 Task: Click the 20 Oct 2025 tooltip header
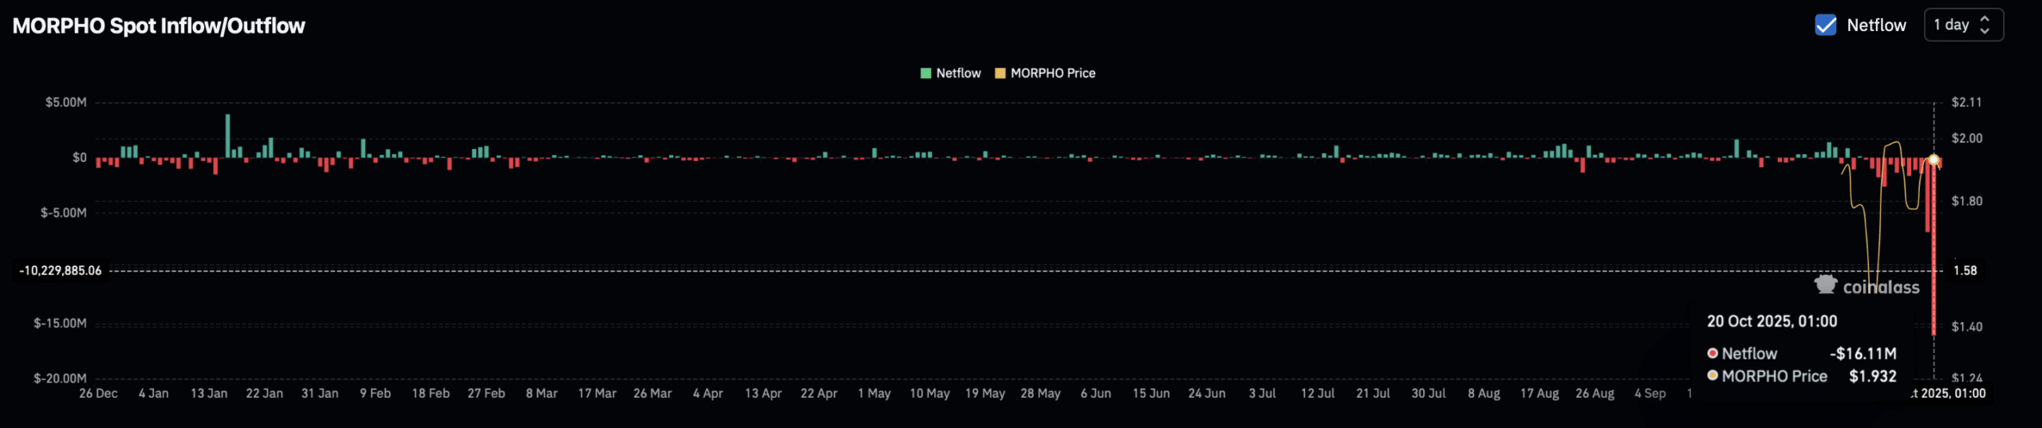pos(1772,321)
